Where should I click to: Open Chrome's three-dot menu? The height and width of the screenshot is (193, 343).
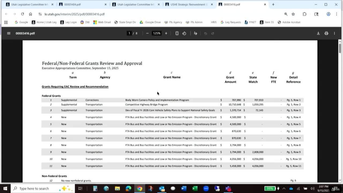tap(336, 14)
